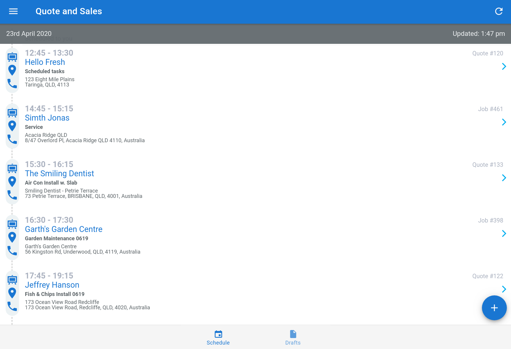Viewport: 511px width, 349px height.
Task: Tap the phone icon for Hello Fresh
Action: click(12, 84)
